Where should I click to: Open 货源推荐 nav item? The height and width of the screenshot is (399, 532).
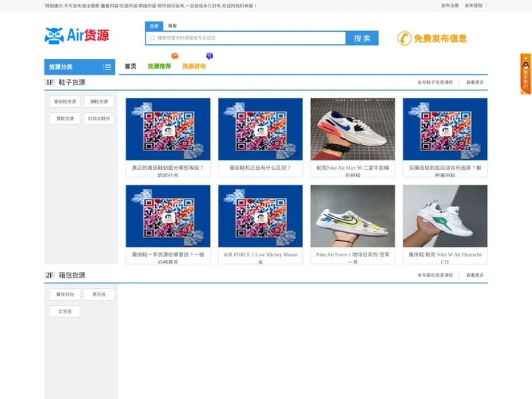159,66
